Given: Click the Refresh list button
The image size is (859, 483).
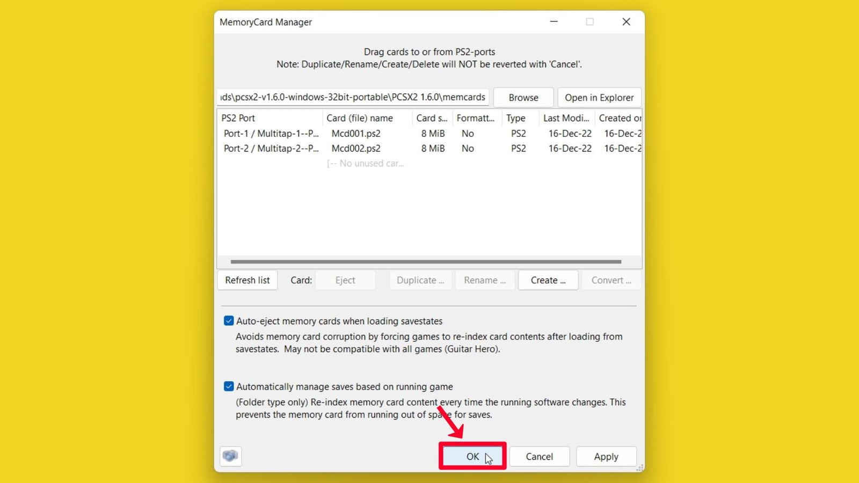Looking at the screenshot, I should pyautogui.click(x=247, y=280).
